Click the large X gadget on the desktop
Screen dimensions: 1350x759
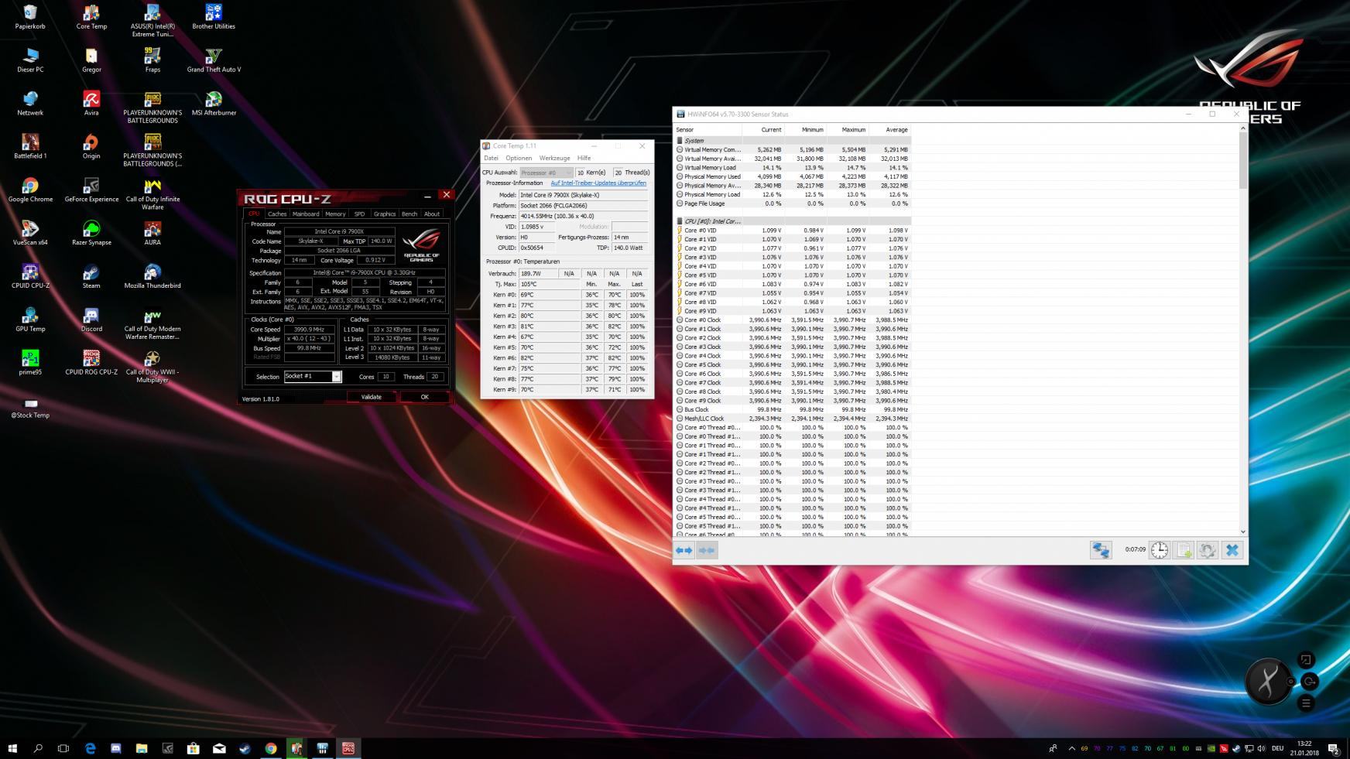[x=1267, y=682]
